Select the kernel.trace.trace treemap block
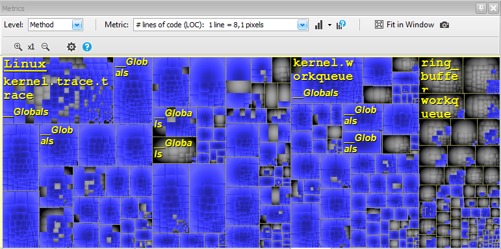 pyautogui.click(x=56, y=88)
